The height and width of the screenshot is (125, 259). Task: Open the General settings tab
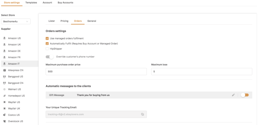pyautogui.click(x=92, y=21)
